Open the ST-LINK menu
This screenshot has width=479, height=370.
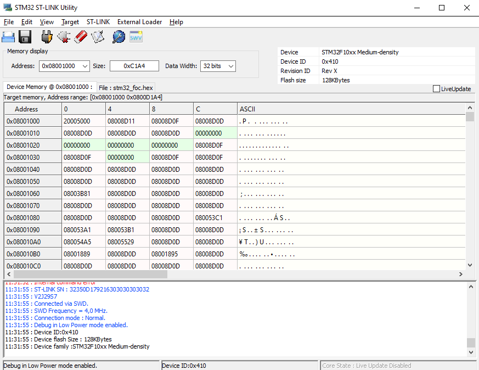pos(98,22)
